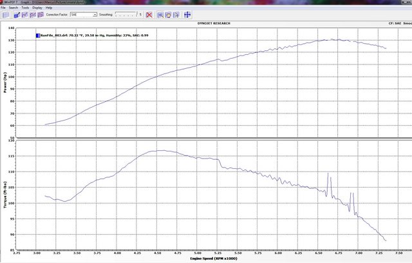The height and width of the screenshot is (263, 412).
Task: Click the Engine Speed (RPM x1000) axis label
Action: (x=214, y=258)
